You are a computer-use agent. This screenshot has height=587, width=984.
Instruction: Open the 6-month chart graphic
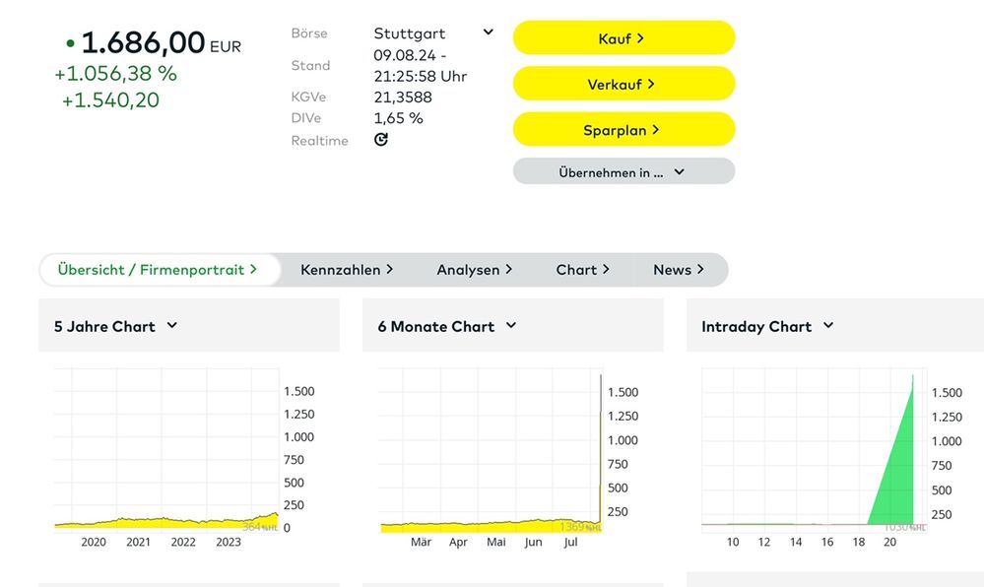coord(491,451)
